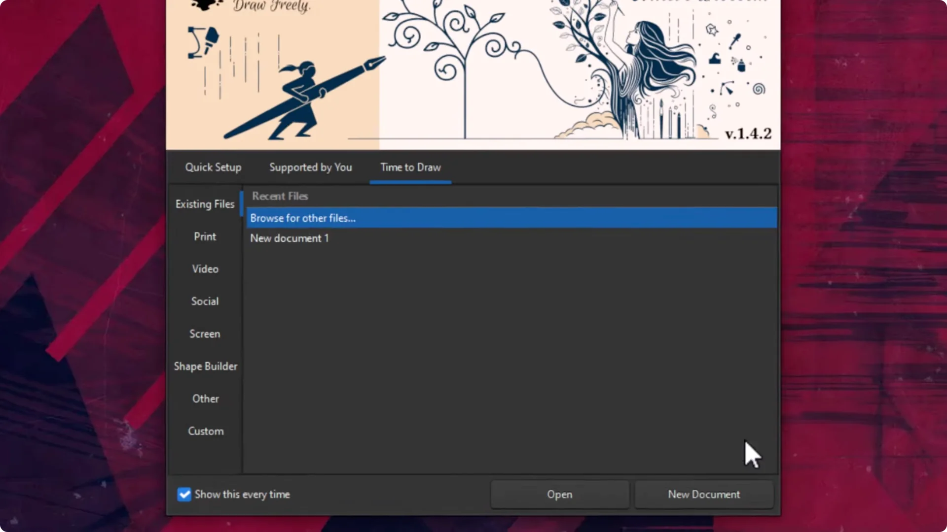Click the New Document button

click(x=704, y=495)
